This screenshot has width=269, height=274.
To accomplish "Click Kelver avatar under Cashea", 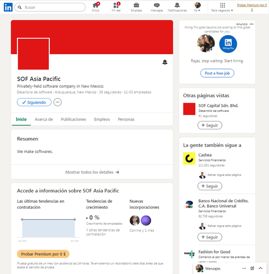I will tap(202, 175).
